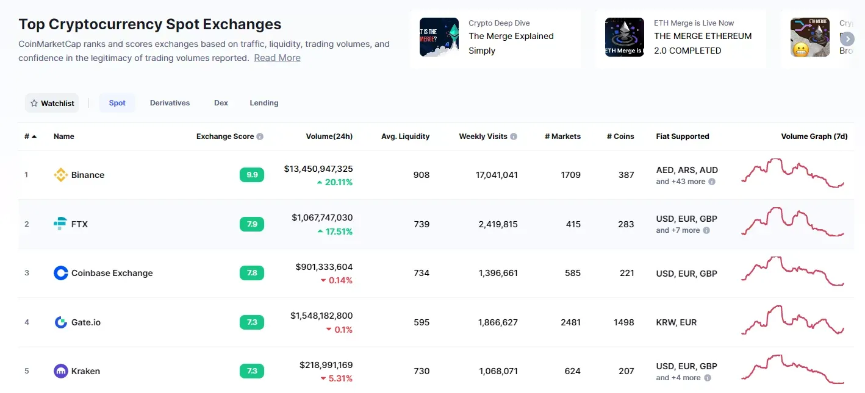The image size is (865, 393).
Task: Click Gate.io coins count 1498
Action: [x=624, y=322]
